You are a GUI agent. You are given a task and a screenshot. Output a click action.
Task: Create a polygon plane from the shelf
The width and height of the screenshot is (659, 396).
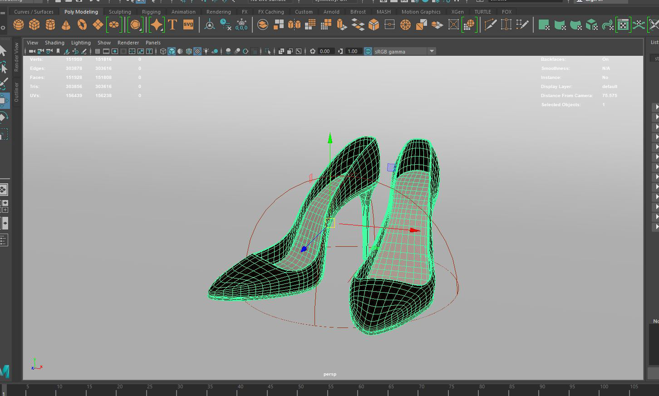[x=98, y=24]
